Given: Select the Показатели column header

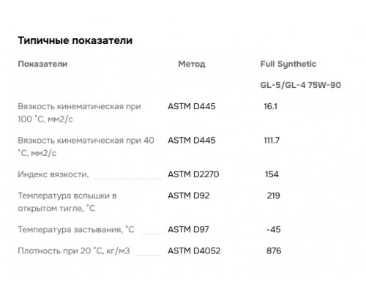Looking at the screenshot, I should point(42,64).
